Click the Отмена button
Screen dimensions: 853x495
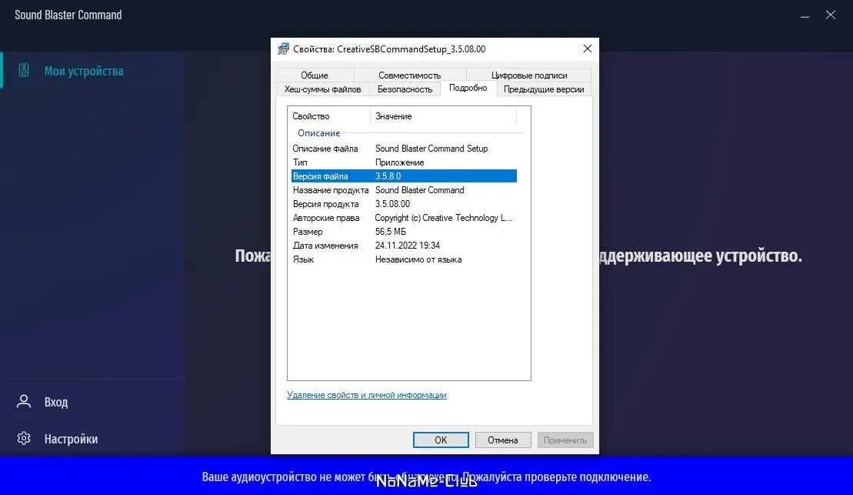coord(503,440)
